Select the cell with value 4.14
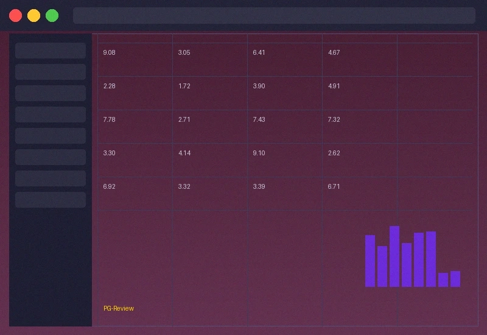Screen dimensions: 487x335 point(184,153)
